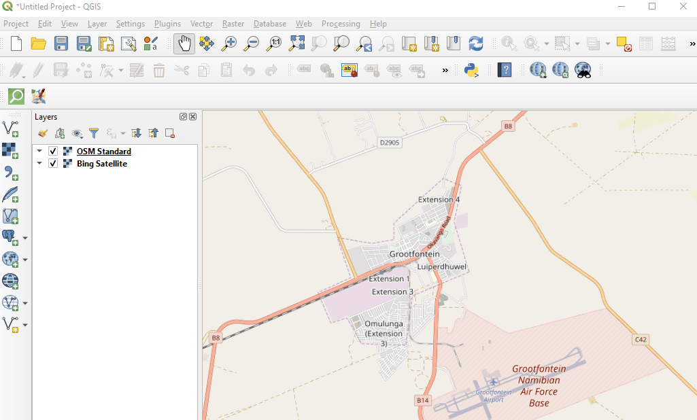
Task: Select the Pan Map hand tool
Action: point(184,43)
